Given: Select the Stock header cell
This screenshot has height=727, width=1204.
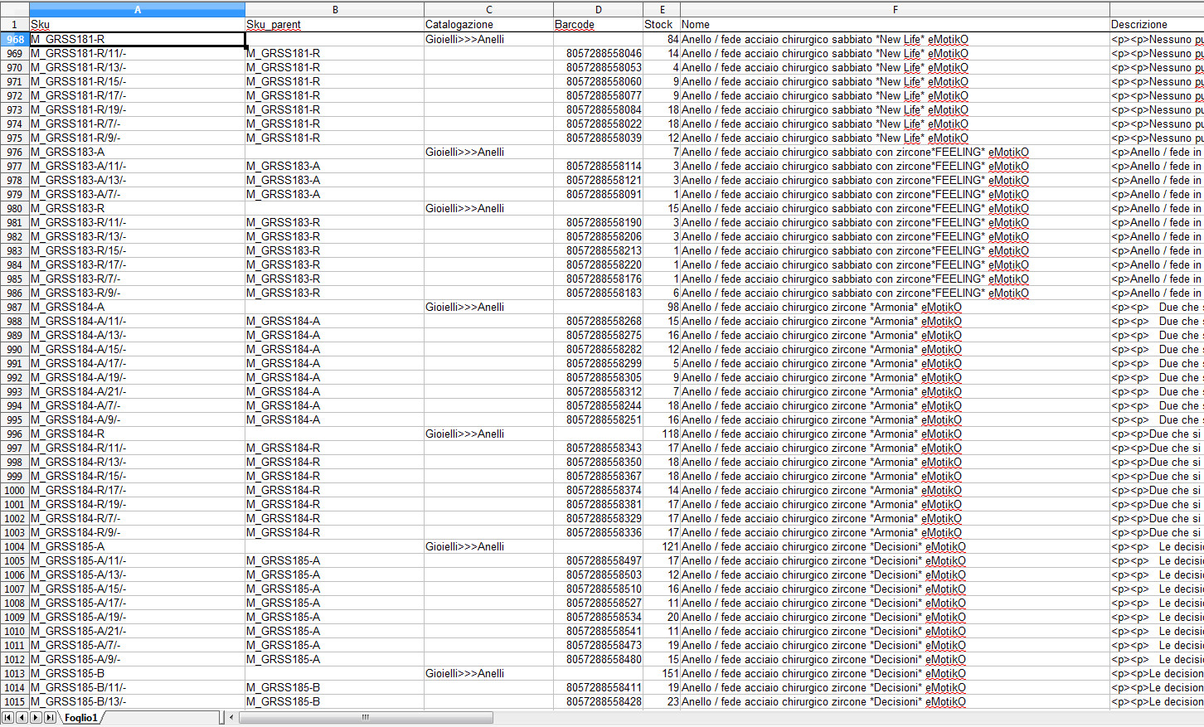Looking at the screenshot, I should click(661, 25).
